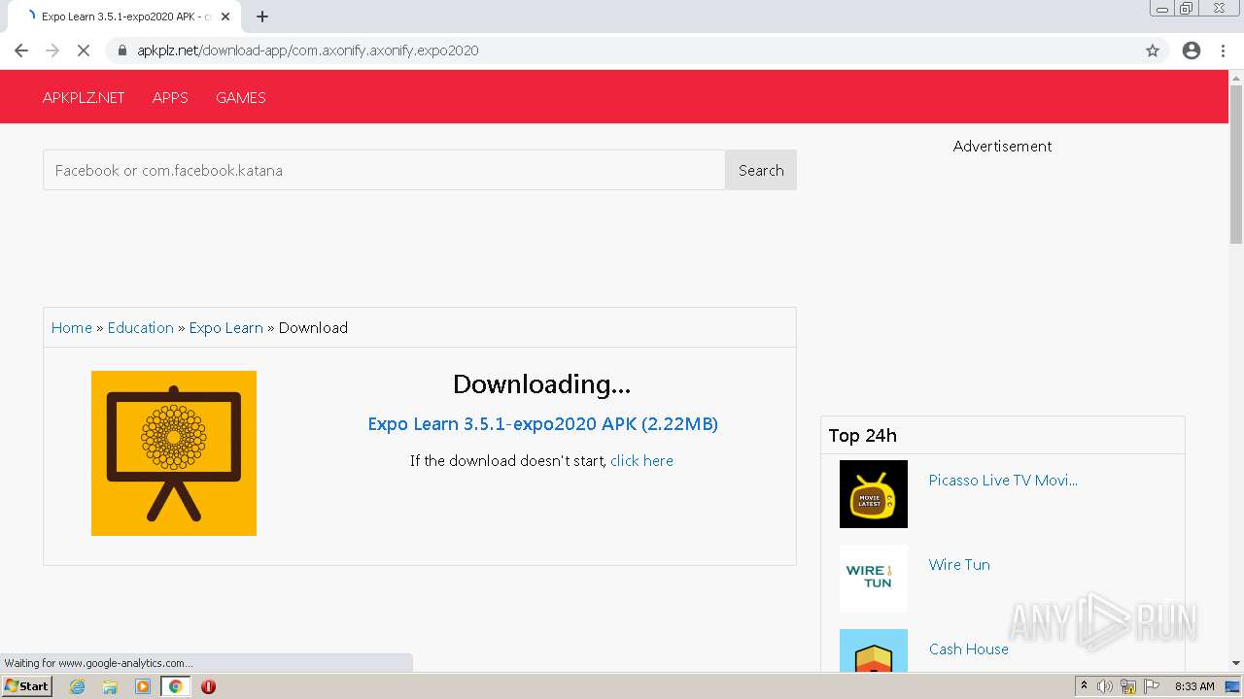Bookmark this page with star icon

coord(1153,50)
